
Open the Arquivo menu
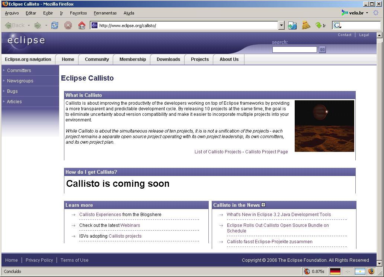click(12, 13)
